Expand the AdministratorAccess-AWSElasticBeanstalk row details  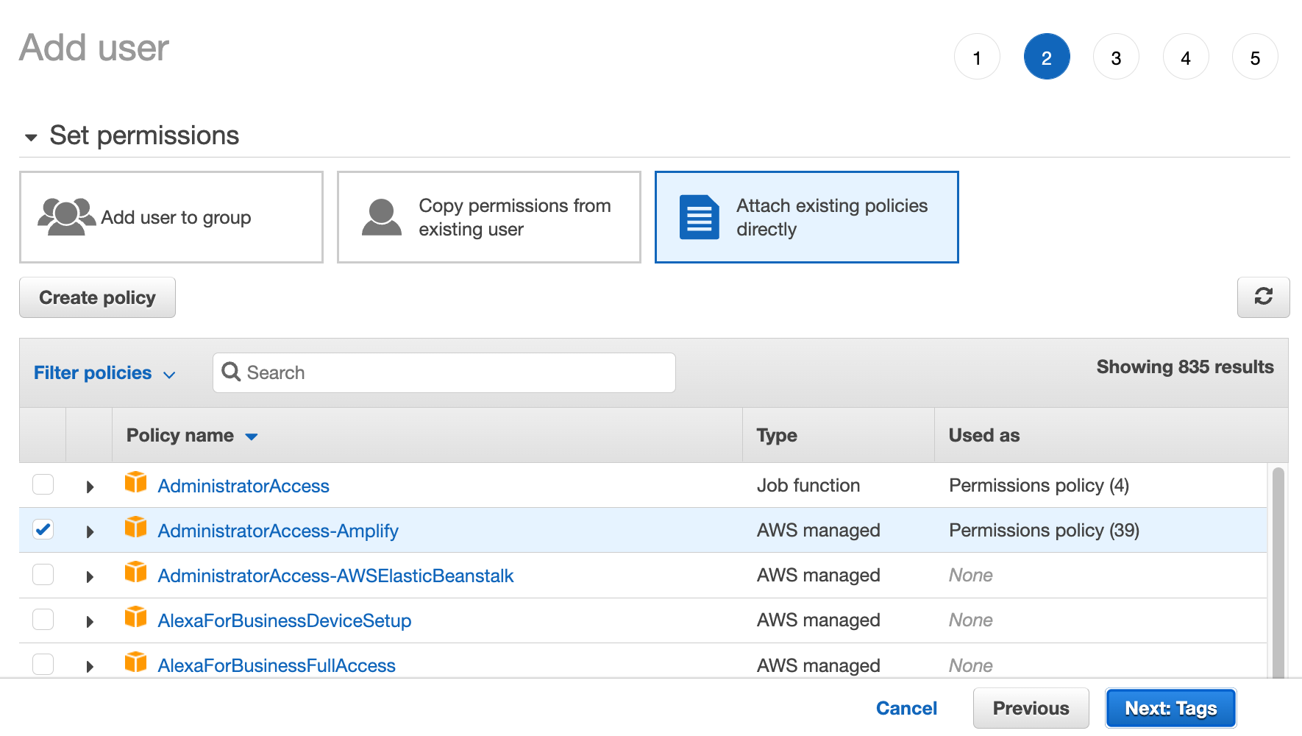pyautogui.click(x=90, y=576)
